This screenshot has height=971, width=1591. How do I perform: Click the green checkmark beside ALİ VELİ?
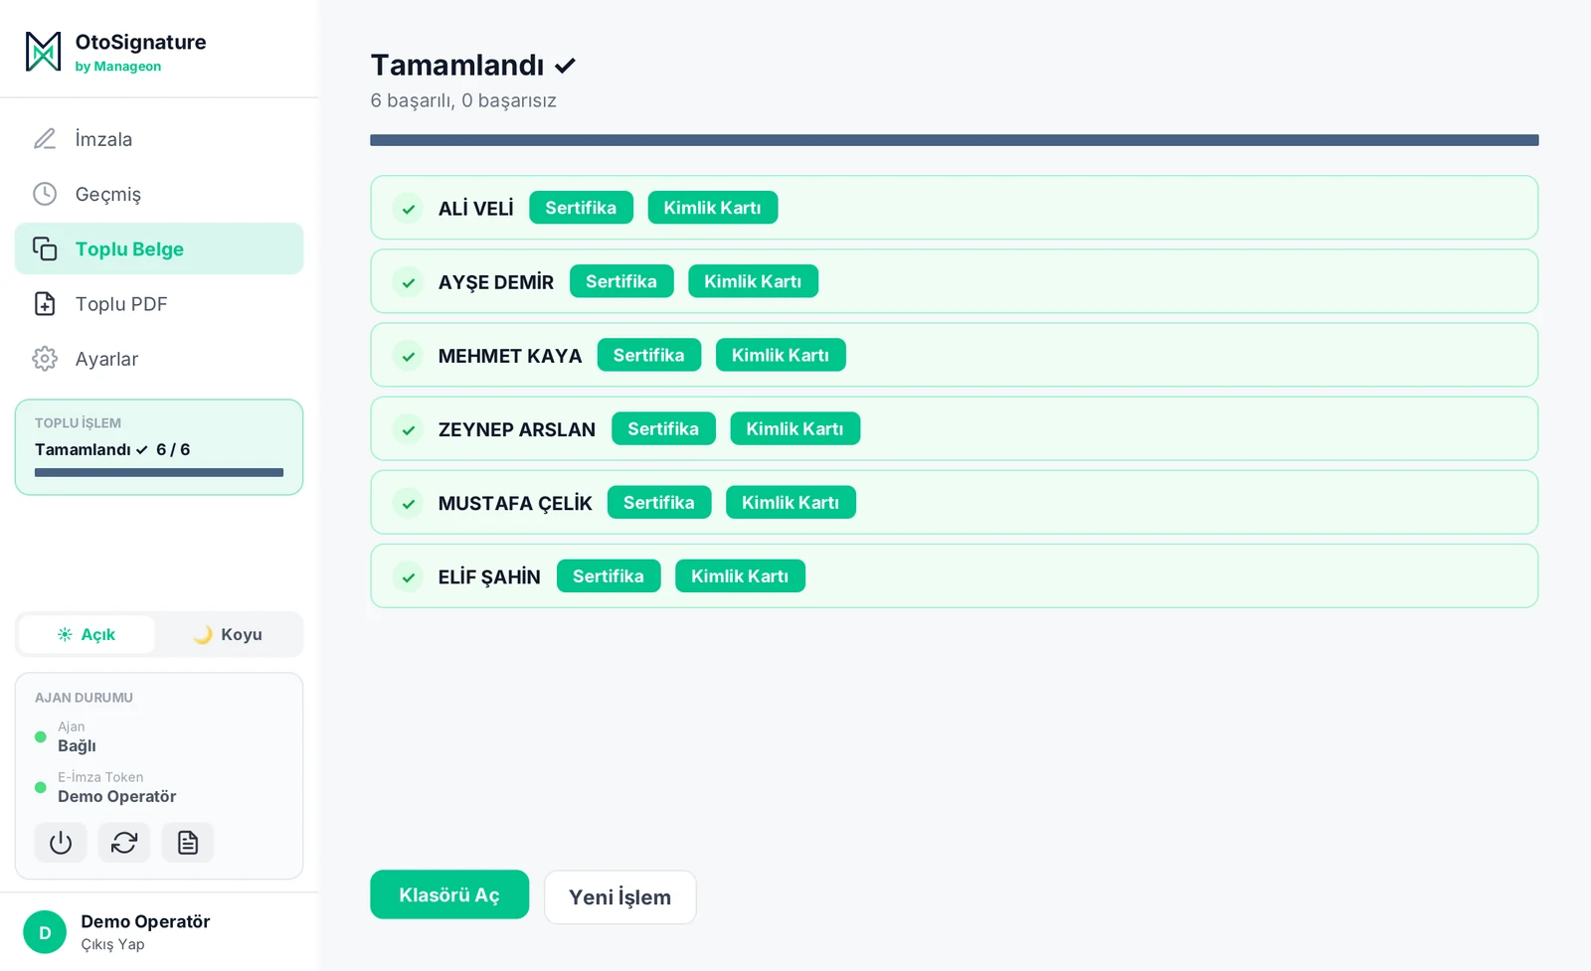click(x=408, y=209)
